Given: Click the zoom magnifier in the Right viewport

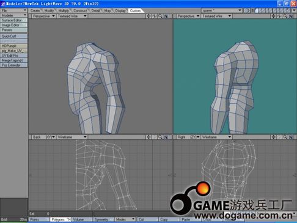Looking at the screenshot, I should [285, 137].
